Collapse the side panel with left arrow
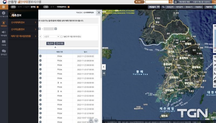This screenshot has width=216, height=123. 104,67
